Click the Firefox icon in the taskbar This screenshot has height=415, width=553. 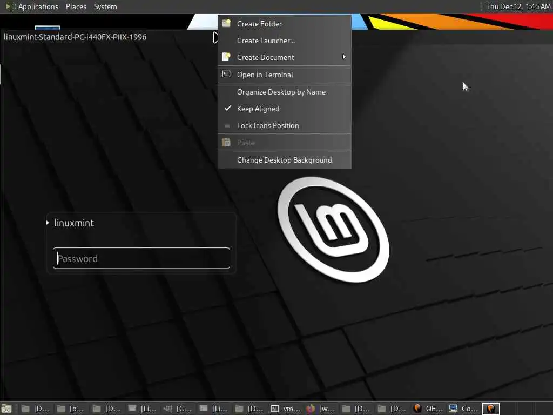[311, 409]
